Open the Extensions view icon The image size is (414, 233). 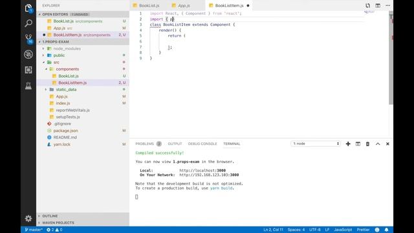(x=28, y=70)
